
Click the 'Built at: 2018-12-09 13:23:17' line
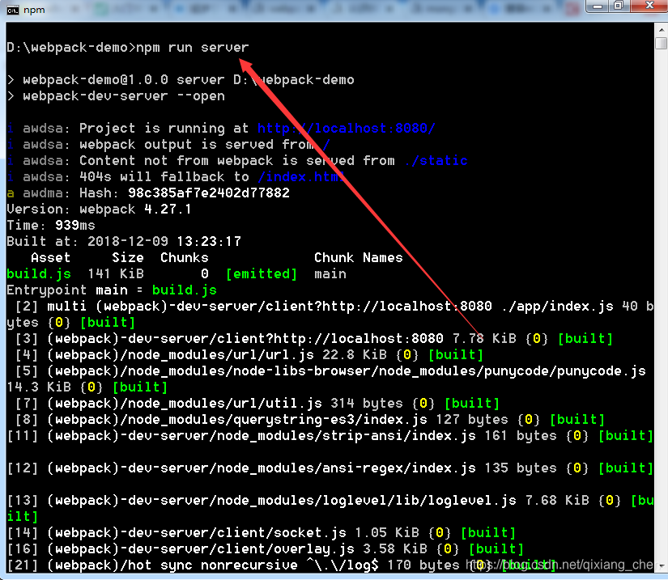(x=124, y=241)
